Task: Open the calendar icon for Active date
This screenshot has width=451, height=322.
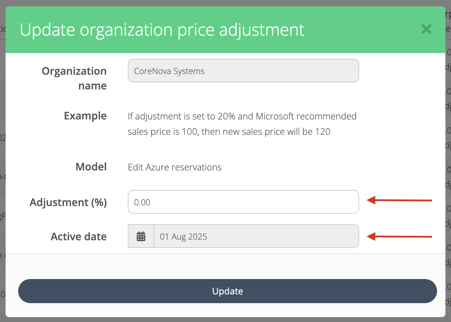Action: 141,236
